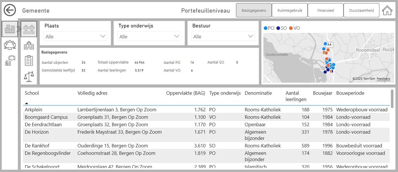The image size is (398, 172).
Task: Select the four schools portfolio icon
Action: pos(29,29)
